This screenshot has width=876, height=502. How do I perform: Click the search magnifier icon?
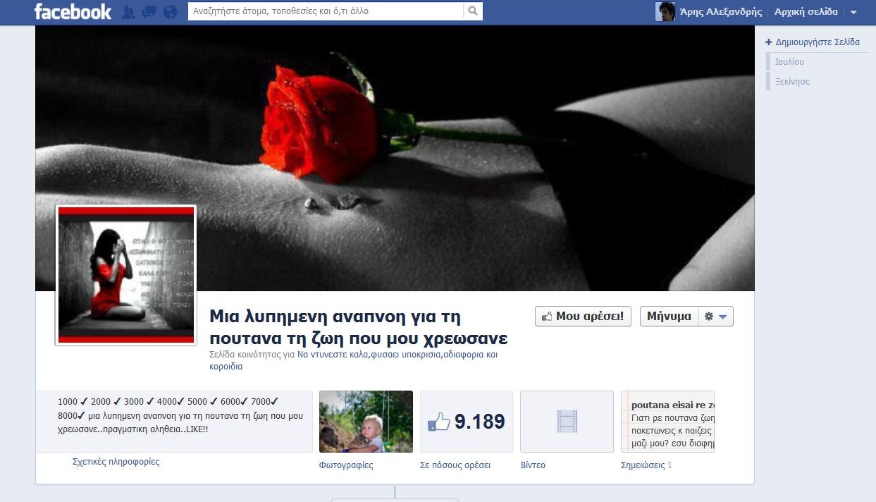point(473,11)
